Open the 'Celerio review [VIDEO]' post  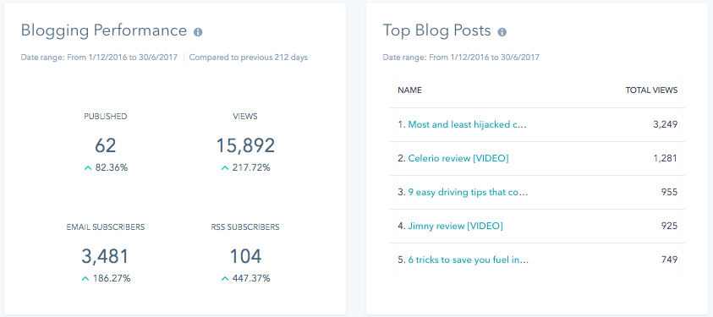[458, 158]
